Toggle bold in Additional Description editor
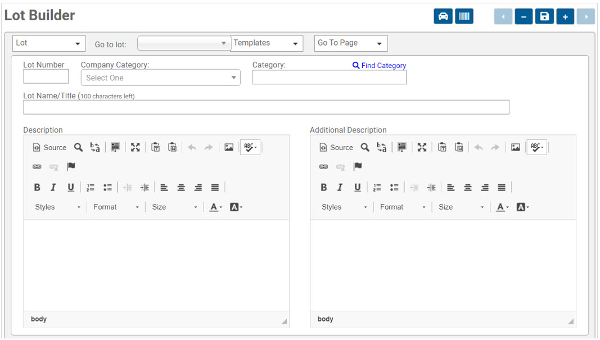 [324, 187]
